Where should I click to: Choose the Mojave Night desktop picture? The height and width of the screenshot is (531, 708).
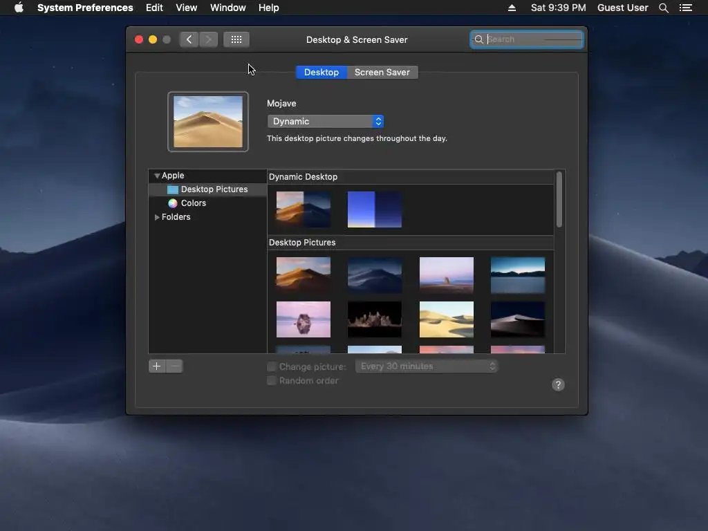click(x=375, y=274)
